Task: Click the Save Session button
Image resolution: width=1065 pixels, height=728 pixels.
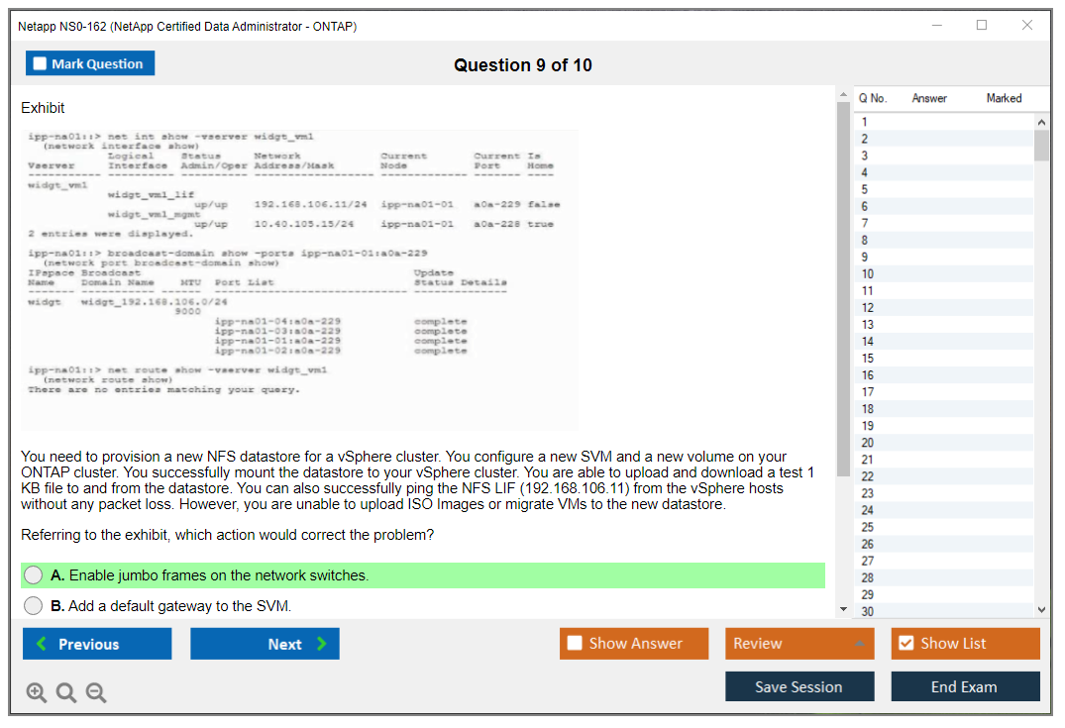Action: tap(799, 686)
